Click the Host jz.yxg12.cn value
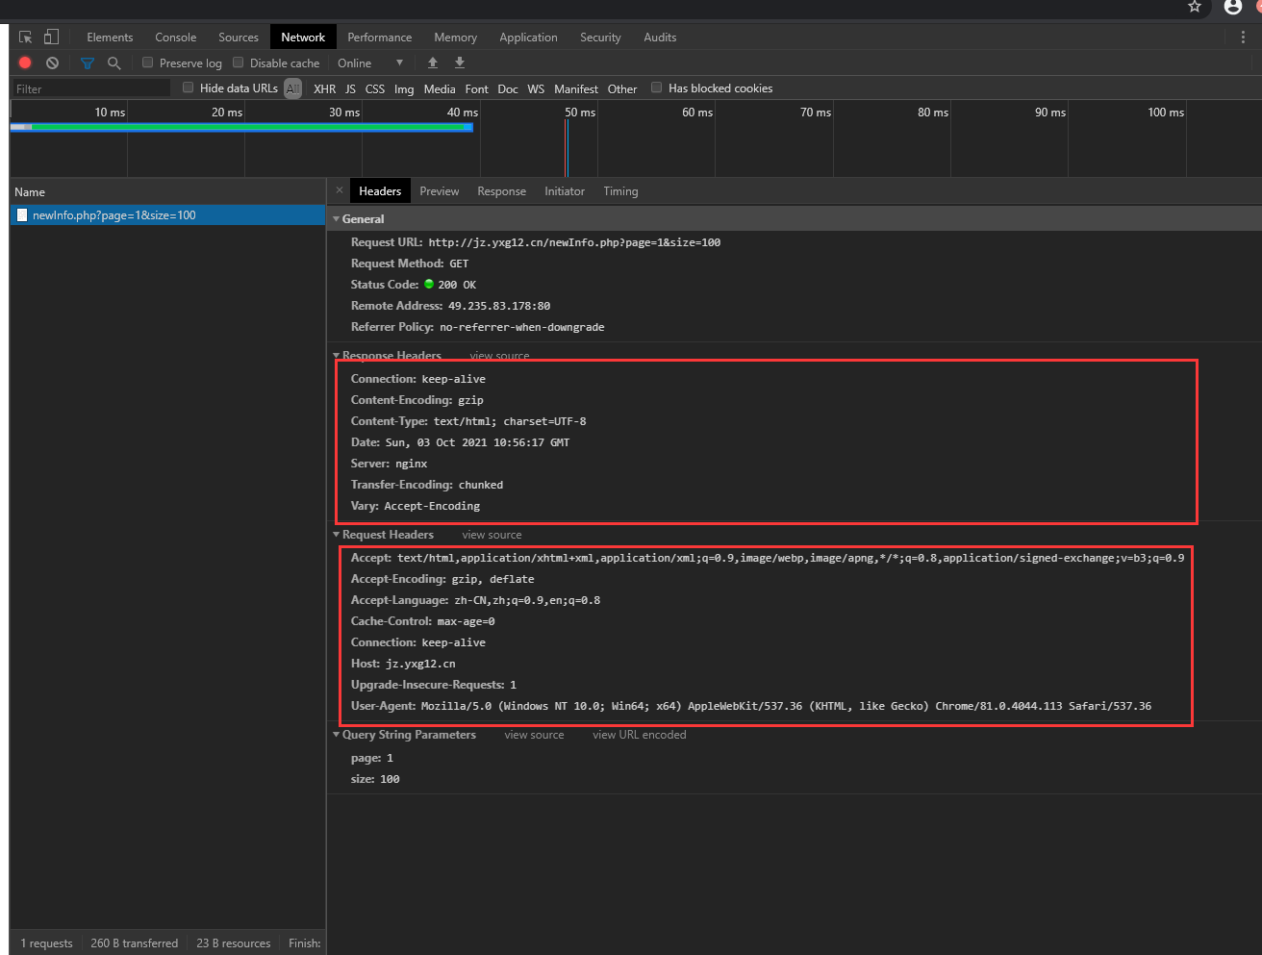 [420, 664]
